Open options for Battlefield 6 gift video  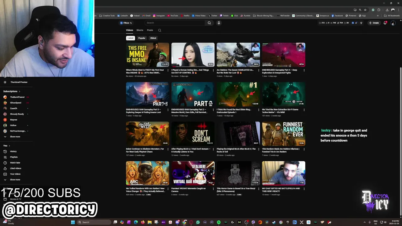click(304, 189)
